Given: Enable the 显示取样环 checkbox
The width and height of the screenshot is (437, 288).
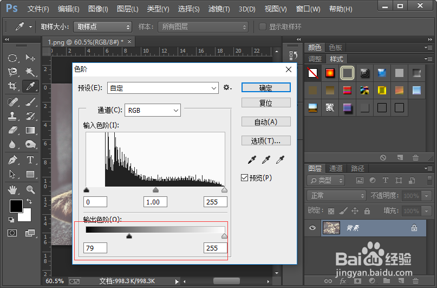Looking at the screenshot, I should (x=262, y=27).
